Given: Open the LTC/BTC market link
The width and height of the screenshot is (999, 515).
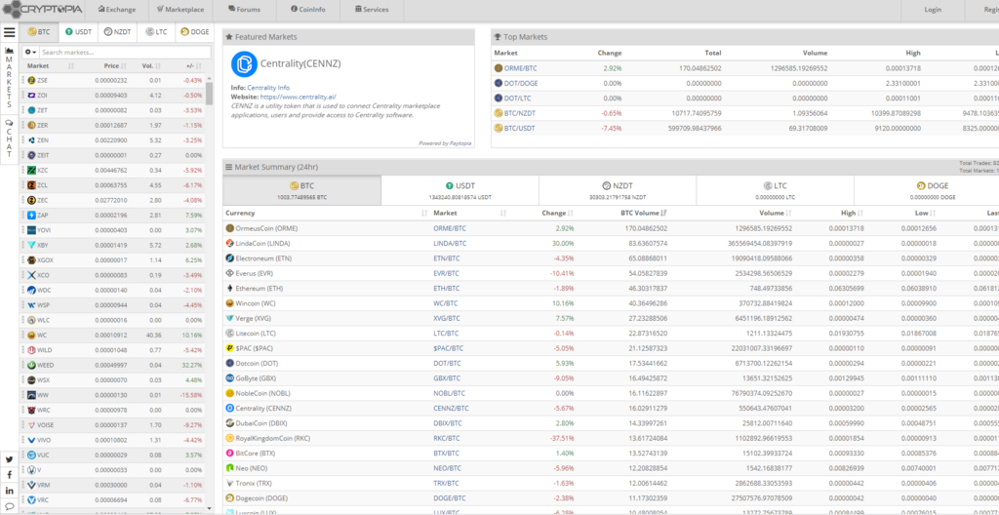Looking at the screenshot, I should pos(446,333).
